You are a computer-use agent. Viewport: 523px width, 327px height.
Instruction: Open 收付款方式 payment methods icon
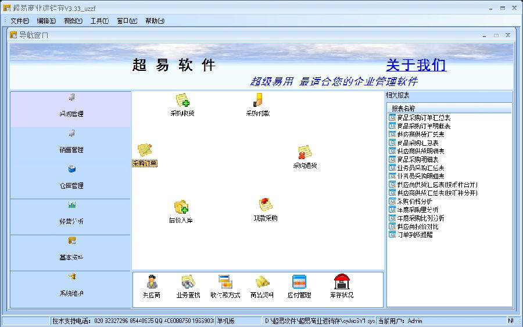tap(225, 286)
